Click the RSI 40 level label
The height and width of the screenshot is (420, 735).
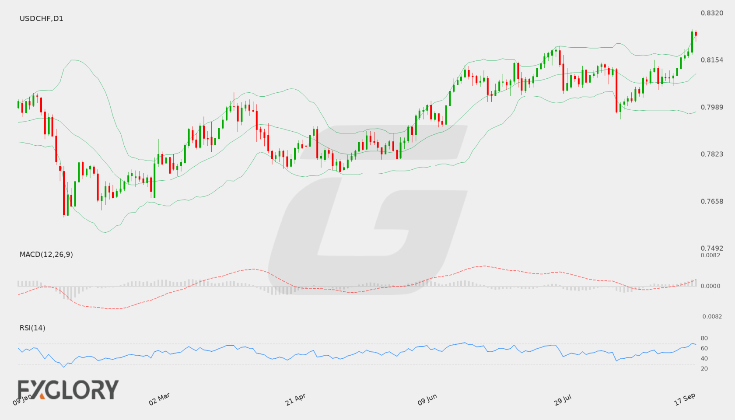[x=704, y=358]
